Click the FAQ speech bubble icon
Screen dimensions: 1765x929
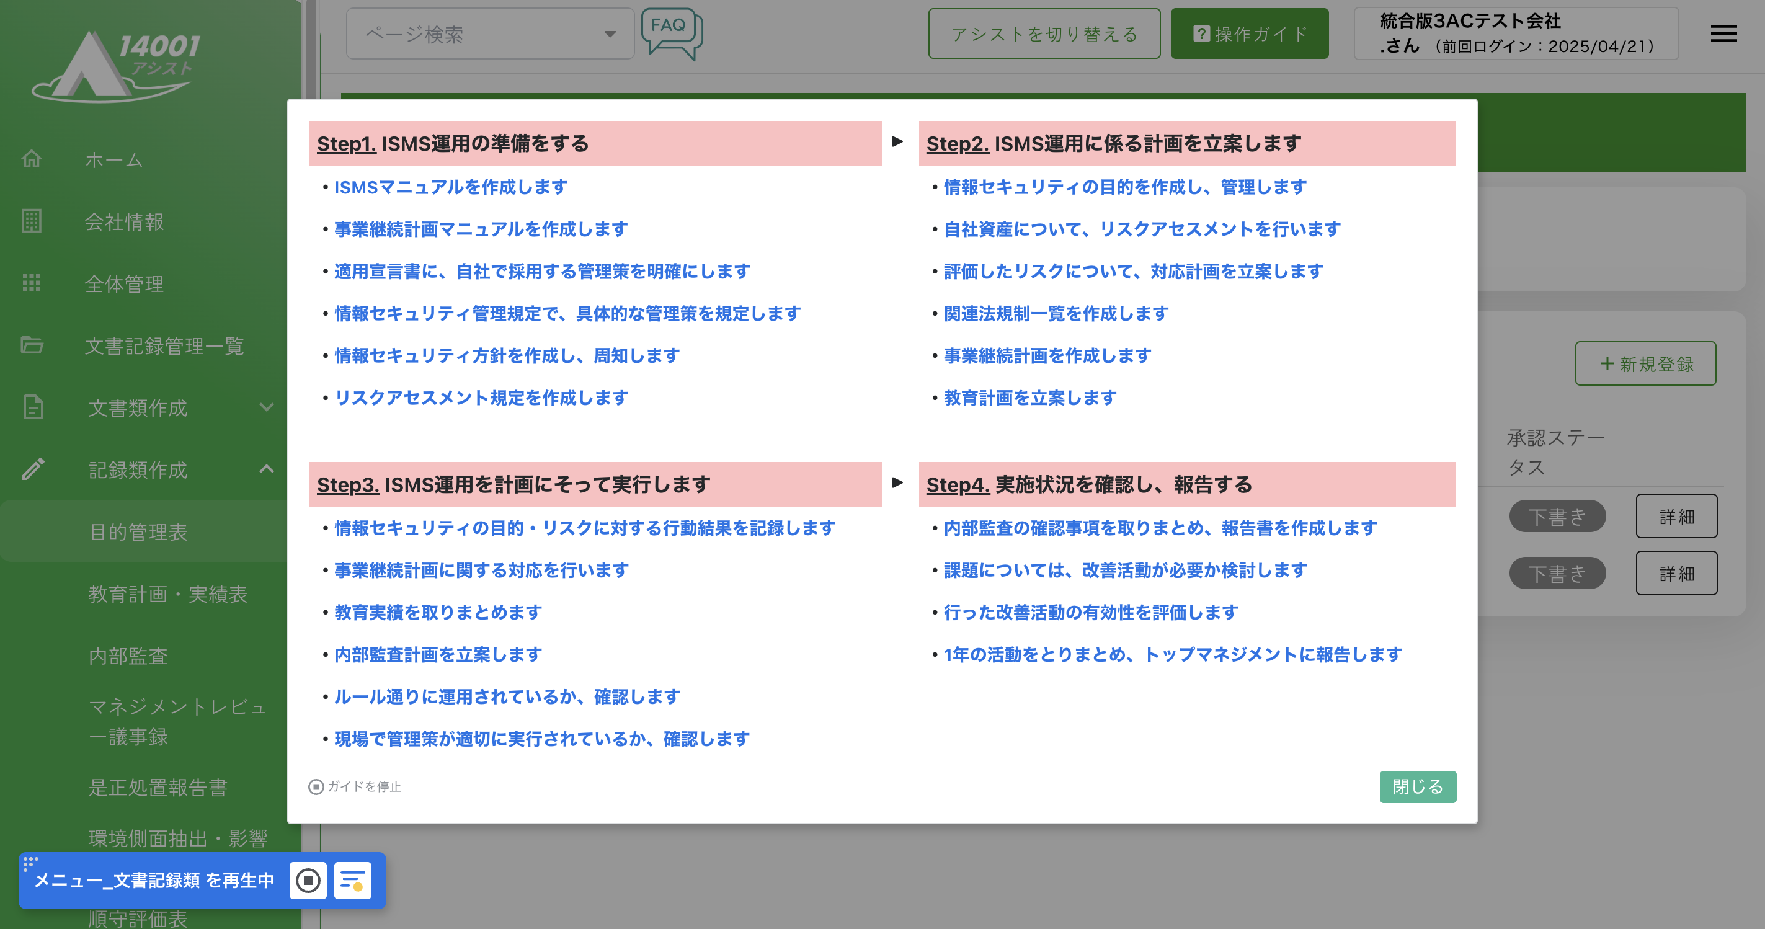[671, 32]
